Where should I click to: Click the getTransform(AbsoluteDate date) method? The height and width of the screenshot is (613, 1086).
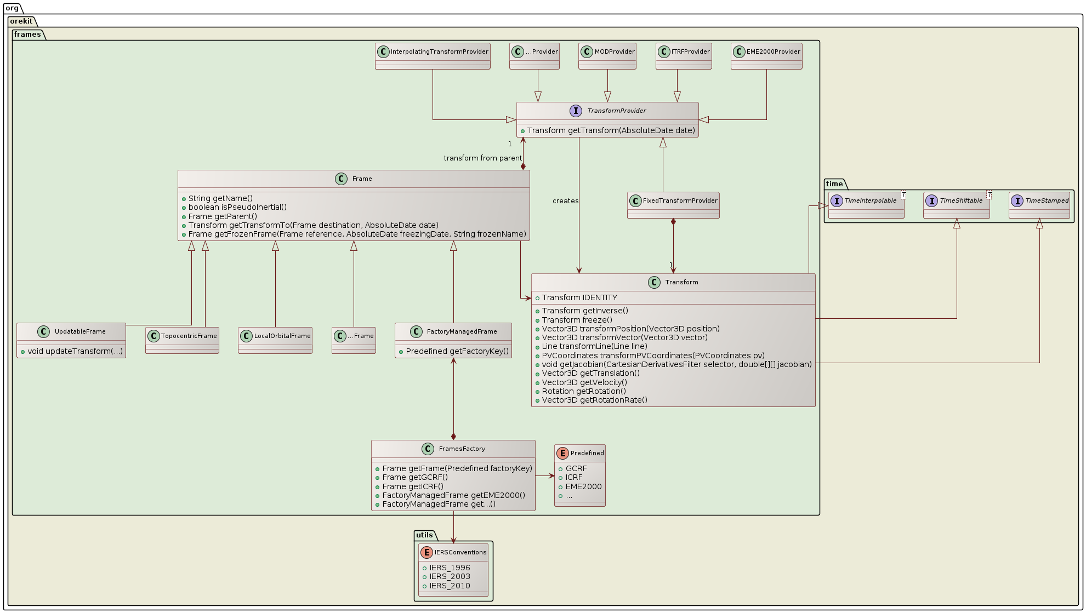[x=611, y=131]
